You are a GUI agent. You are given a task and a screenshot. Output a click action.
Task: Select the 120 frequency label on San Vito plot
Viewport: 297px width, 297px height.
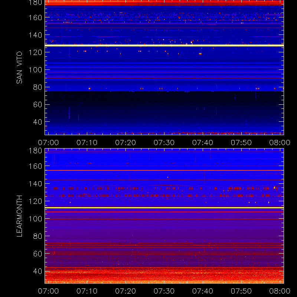35,52
